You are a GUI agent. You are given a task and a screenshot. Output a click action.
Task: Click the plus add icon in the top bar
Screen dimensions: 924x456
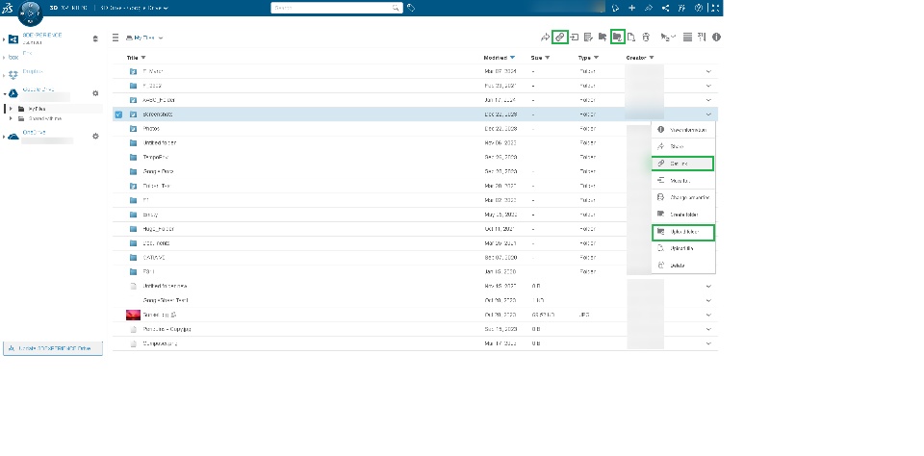(631, 8)
